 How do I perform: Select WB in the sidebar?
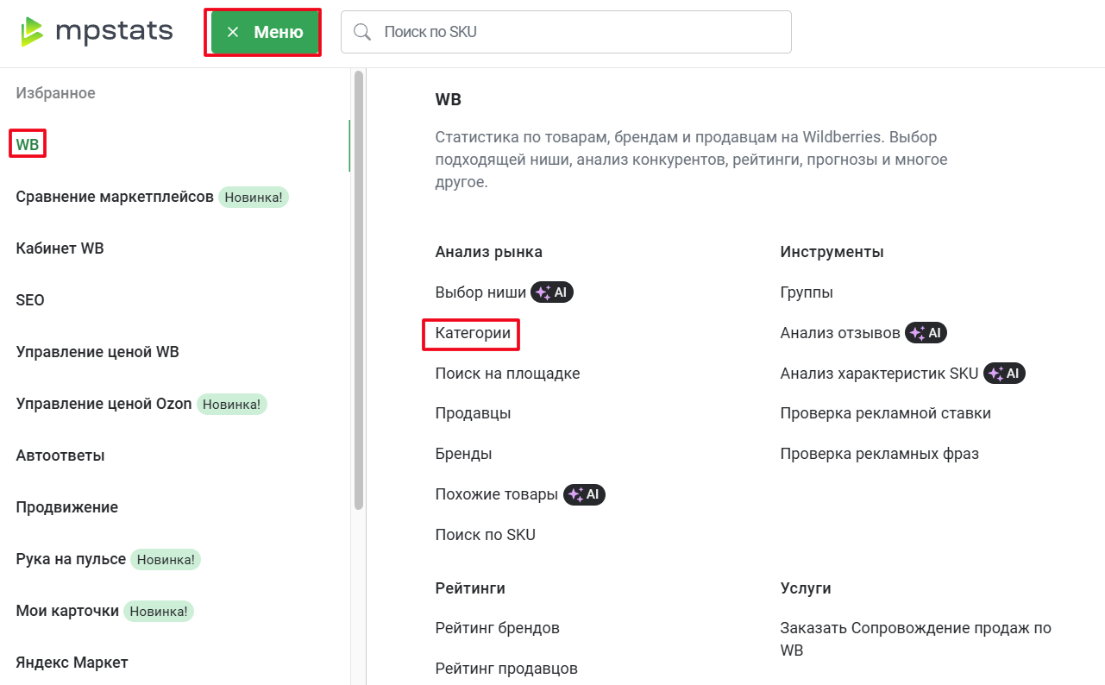tap(27, 143)
